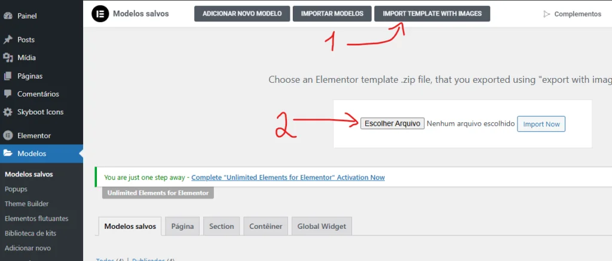The height and width of the screenshot is (261, 612).
Task: Click the Elementor logo icon in header
Action: (100, 14)
